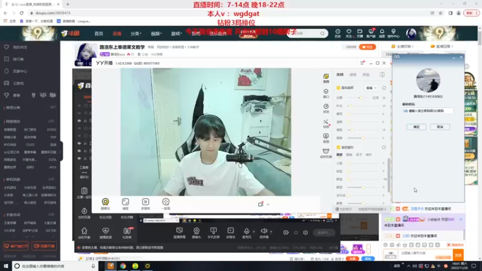Click the client open button in left sidebar
The width and height of the screenshot is (482, 271).
pos(16,246)
